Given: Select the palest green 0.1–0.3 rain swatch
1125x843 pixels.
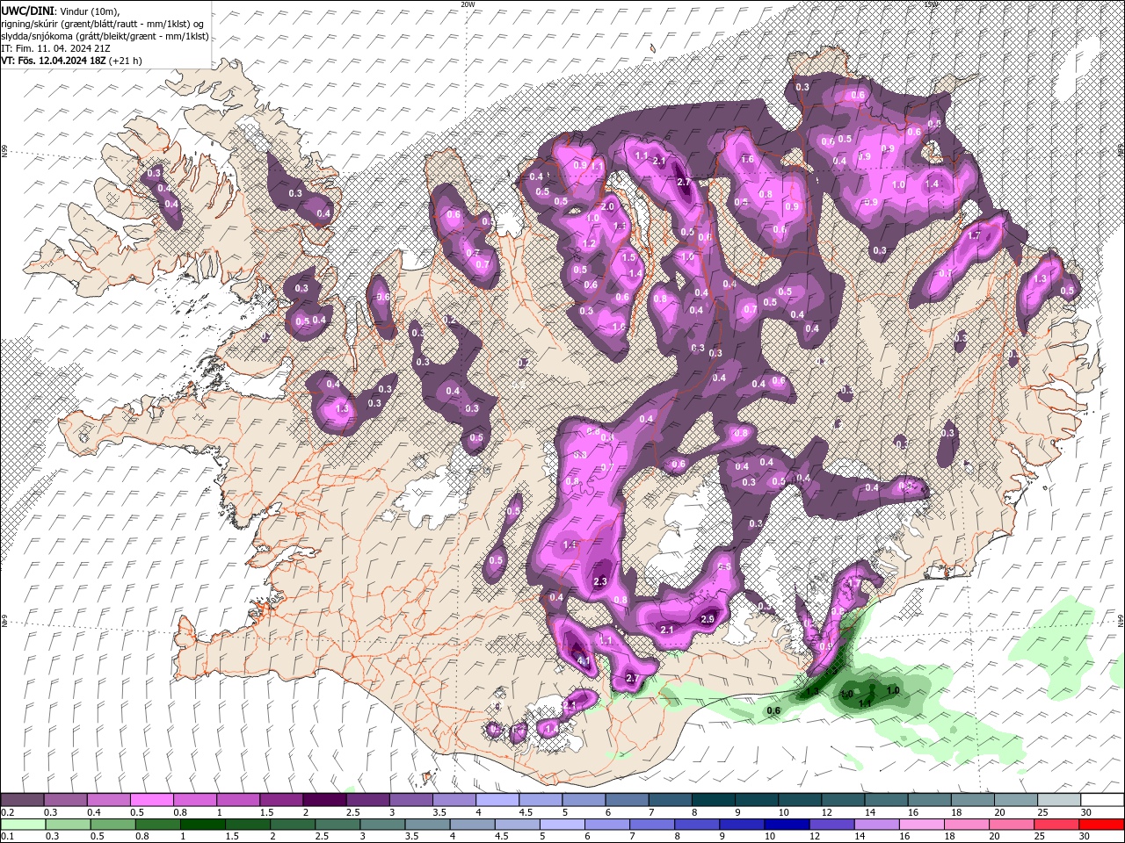Looking at the screenshot, I should pos(23,825).
